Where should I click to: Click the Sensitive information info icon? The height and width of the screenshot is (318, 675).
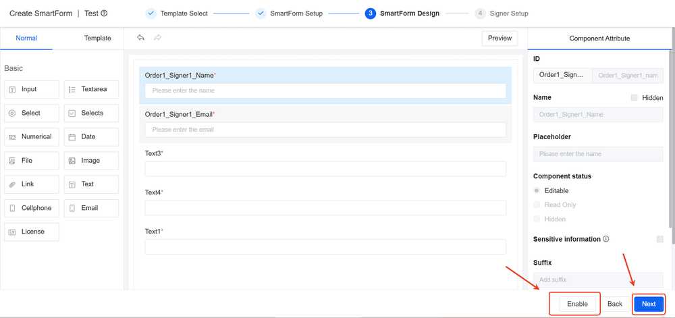606,239
